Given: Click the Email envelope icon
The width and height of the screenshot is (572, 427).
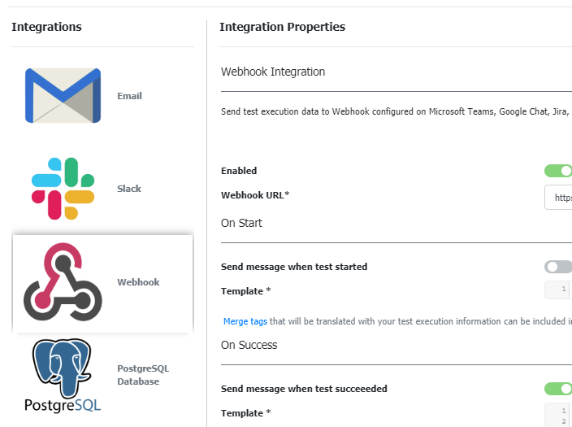Looking at the screenshot, I should [x=63, y=96].
